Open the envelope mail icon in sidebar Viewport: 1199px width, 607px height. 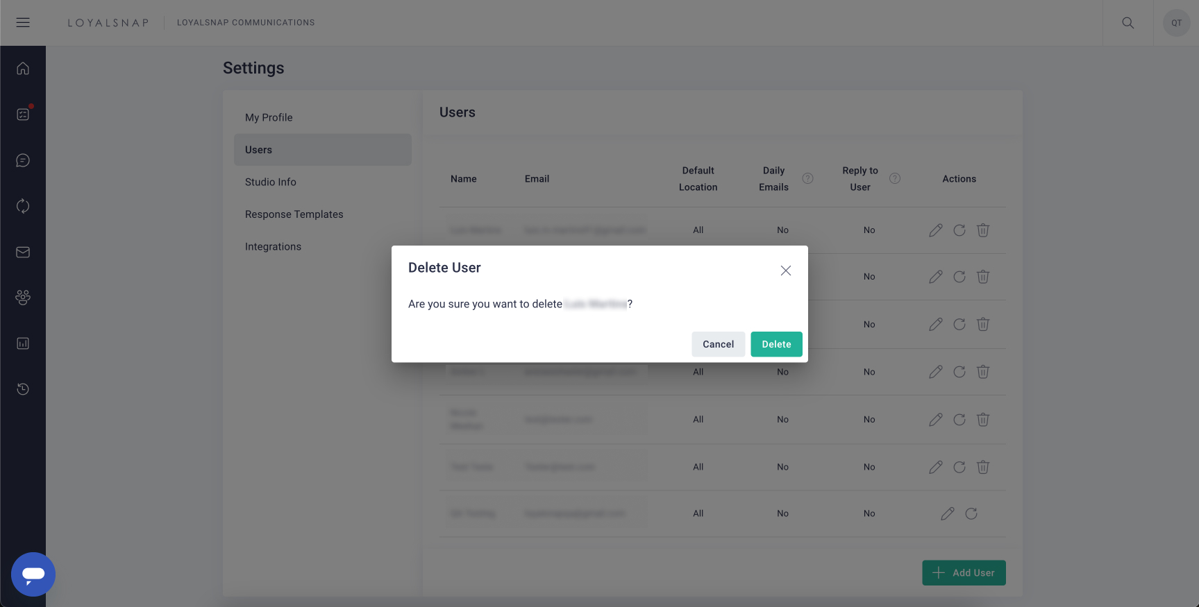[23, 252]
